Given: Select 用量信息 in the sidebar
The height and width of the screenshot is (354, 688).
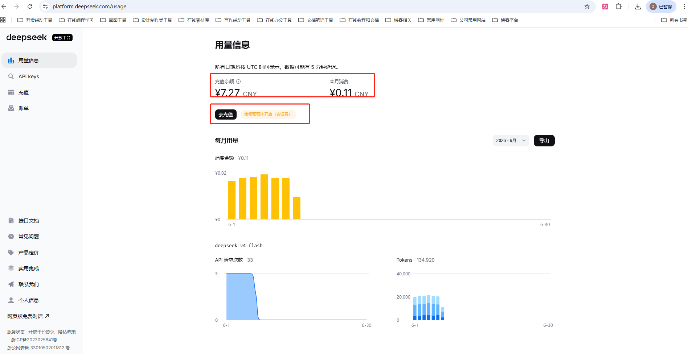Looking at the screenshot, I should [x=39, y=60].
